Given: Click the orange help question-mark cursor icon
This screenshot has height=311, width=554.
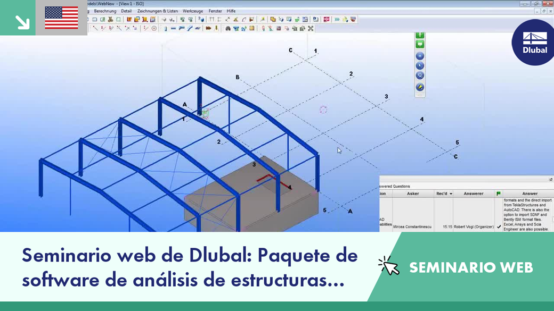Looking at the screenshot, I should point(201,19).
